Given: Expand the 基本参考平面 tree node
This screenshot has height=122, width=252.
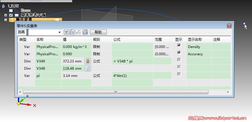Looking at the screenshot, I should pos(6,15).
